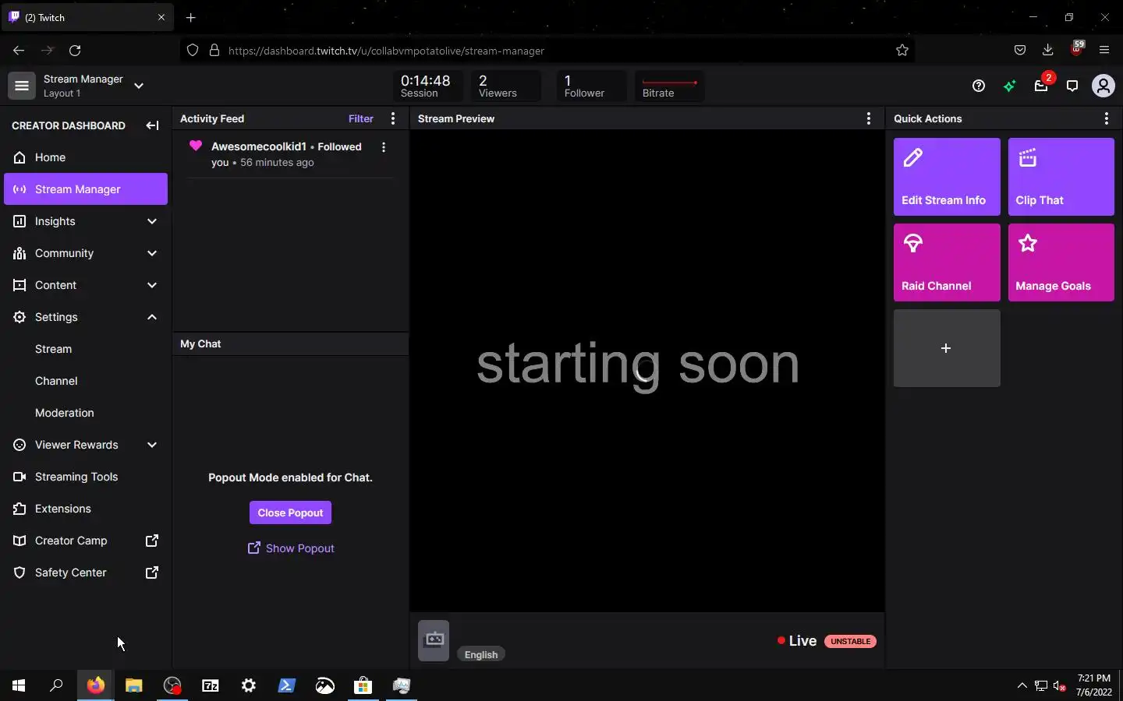Click the Raid Channel quick action
The image size is (1123, 701).
(947, 262)
